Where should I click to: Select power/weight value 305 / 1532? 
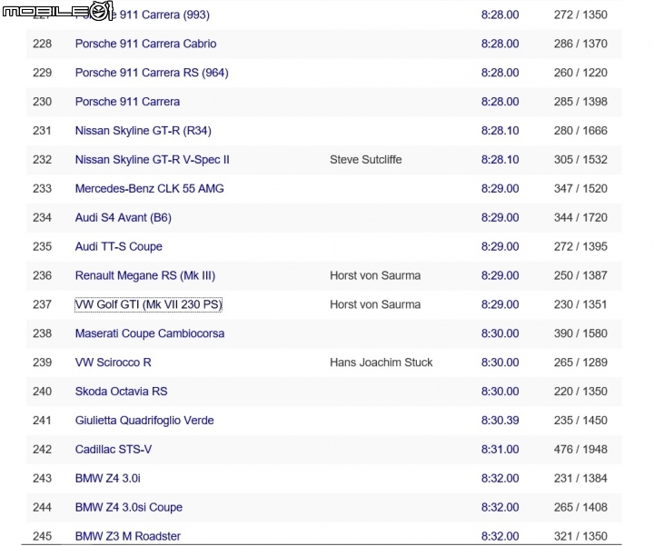pos(580,160)
